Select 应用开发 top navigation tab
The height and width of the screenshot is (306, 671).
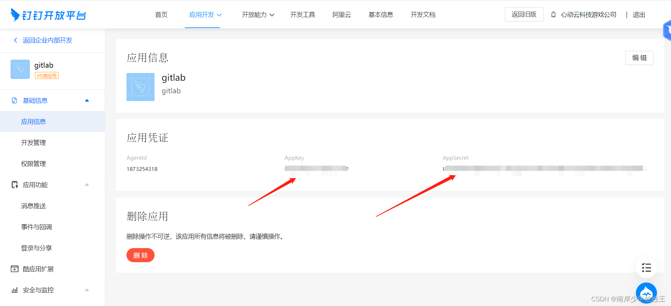202,15
